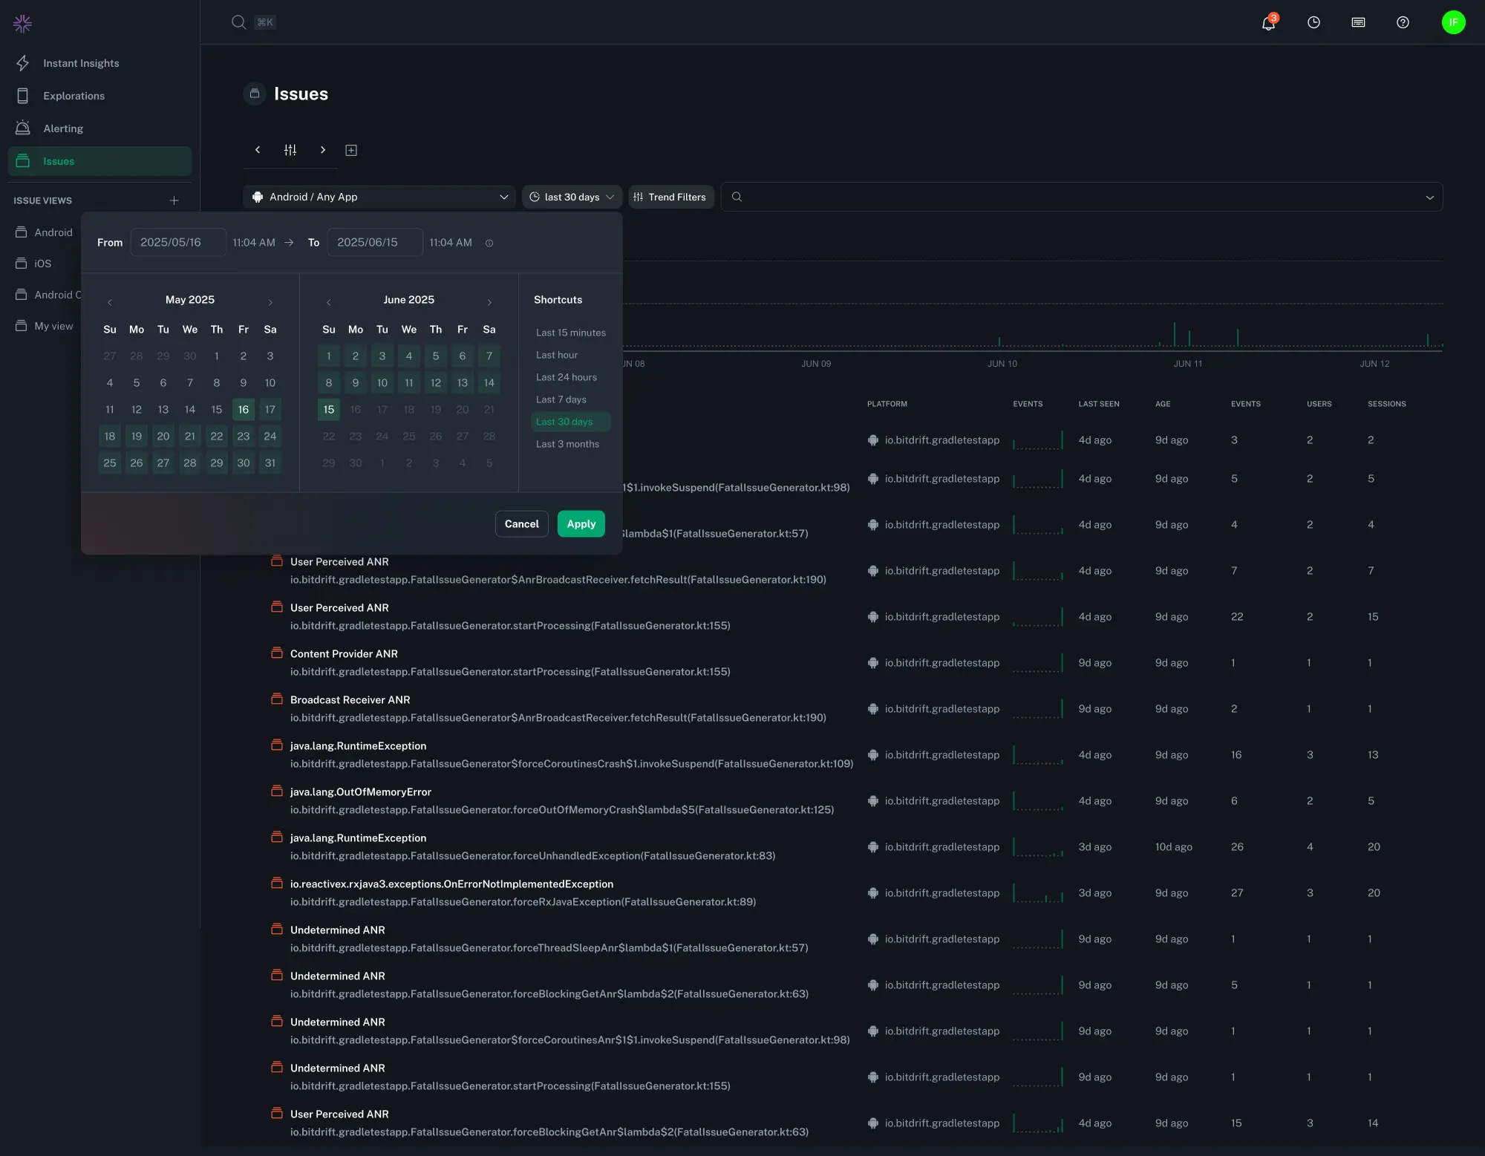Click the messages panel icon in header
Viewport: 1485px width, 1156px height.
point(1358,23)
